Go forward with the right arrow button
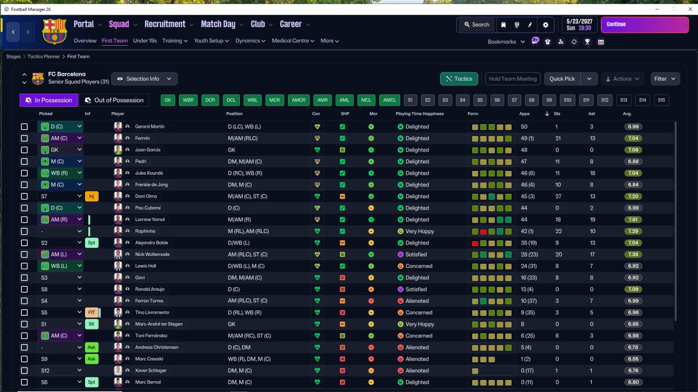698x392 pixels. click(28, 32)
